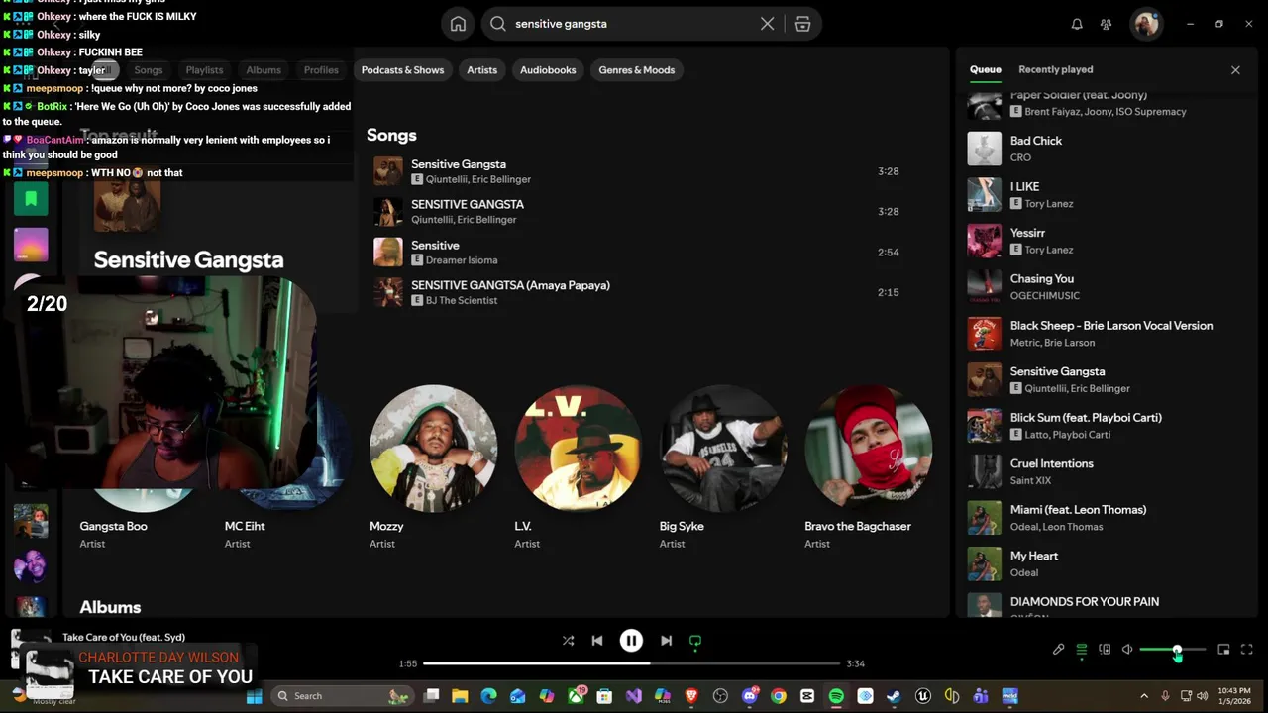Open Dreamer Isioma artist link

[x=462, y=260]
